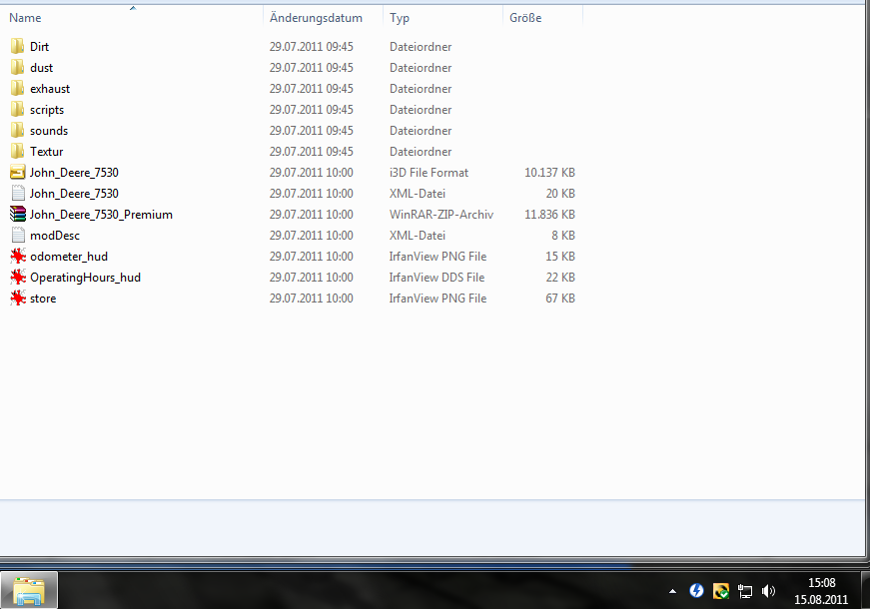The width and height of the screenshot is (870, 609).
Task: Select the WinRAR icon of John_Deere_7530_Premium
Action: click(18, 215)
